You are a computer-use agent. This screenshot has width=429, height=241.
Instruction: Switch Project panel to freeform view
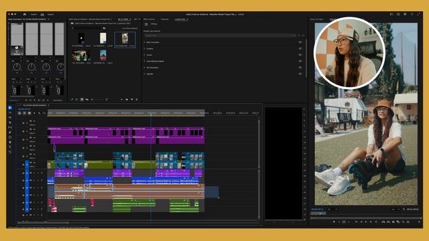86,100
